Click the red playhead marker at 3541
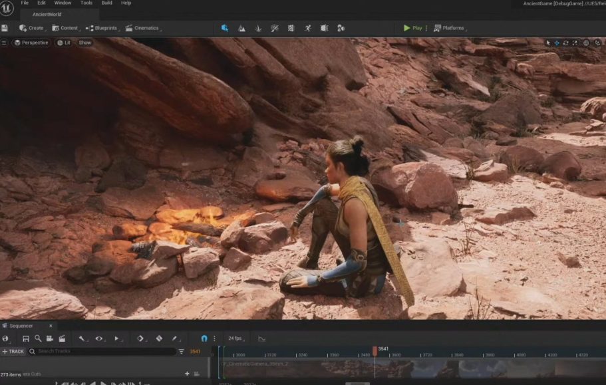The height and width of the screenshot is (385, 606). [375, 350]
